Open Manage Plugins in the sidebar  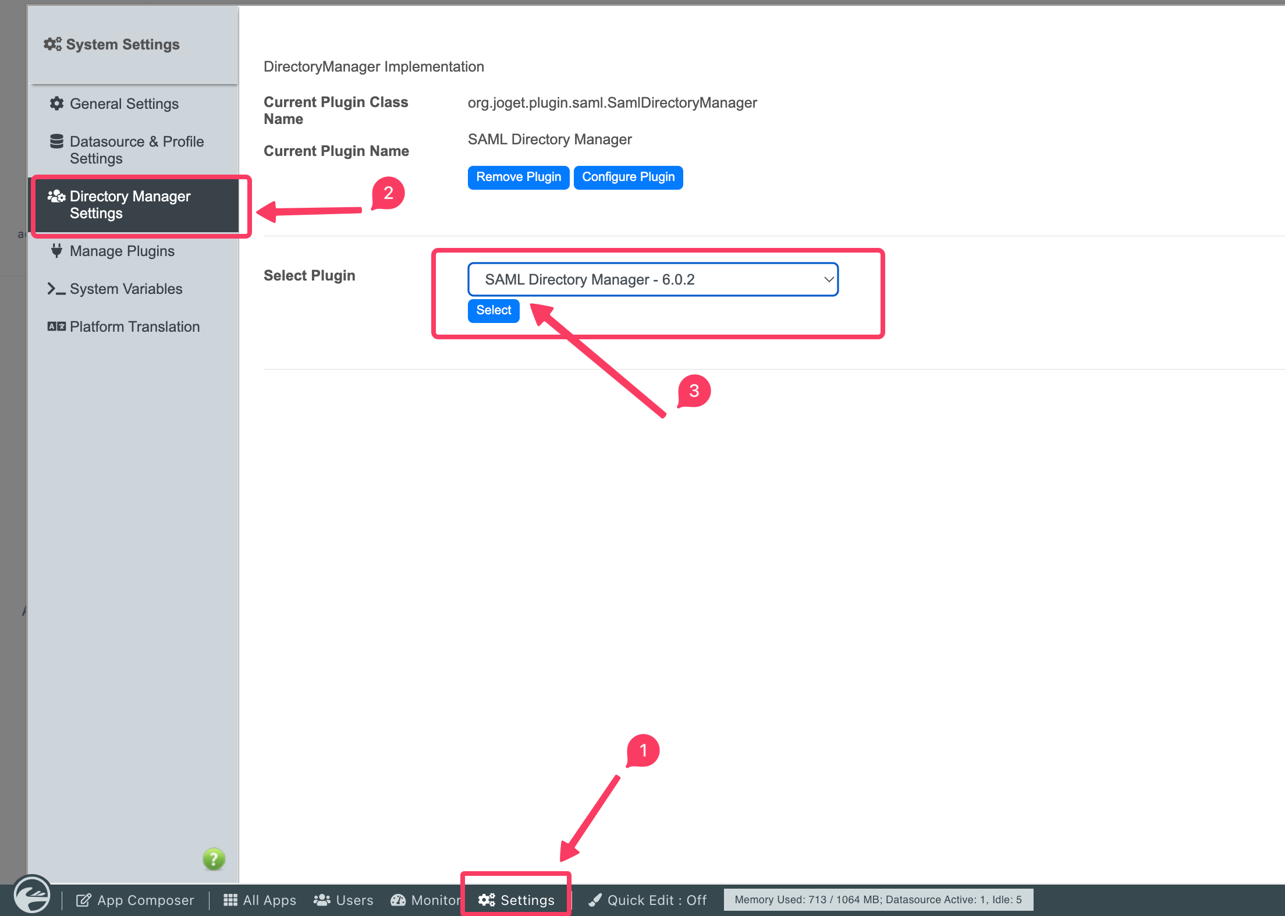click(122, 251)
